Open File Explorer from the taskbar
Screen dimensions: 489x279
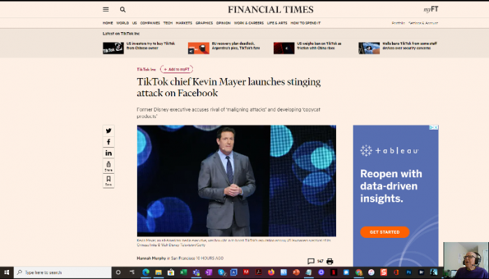tap(159, 273)
